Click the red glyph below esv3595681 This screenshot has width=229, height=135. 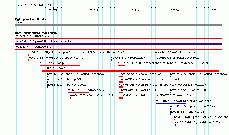point(121,66)
